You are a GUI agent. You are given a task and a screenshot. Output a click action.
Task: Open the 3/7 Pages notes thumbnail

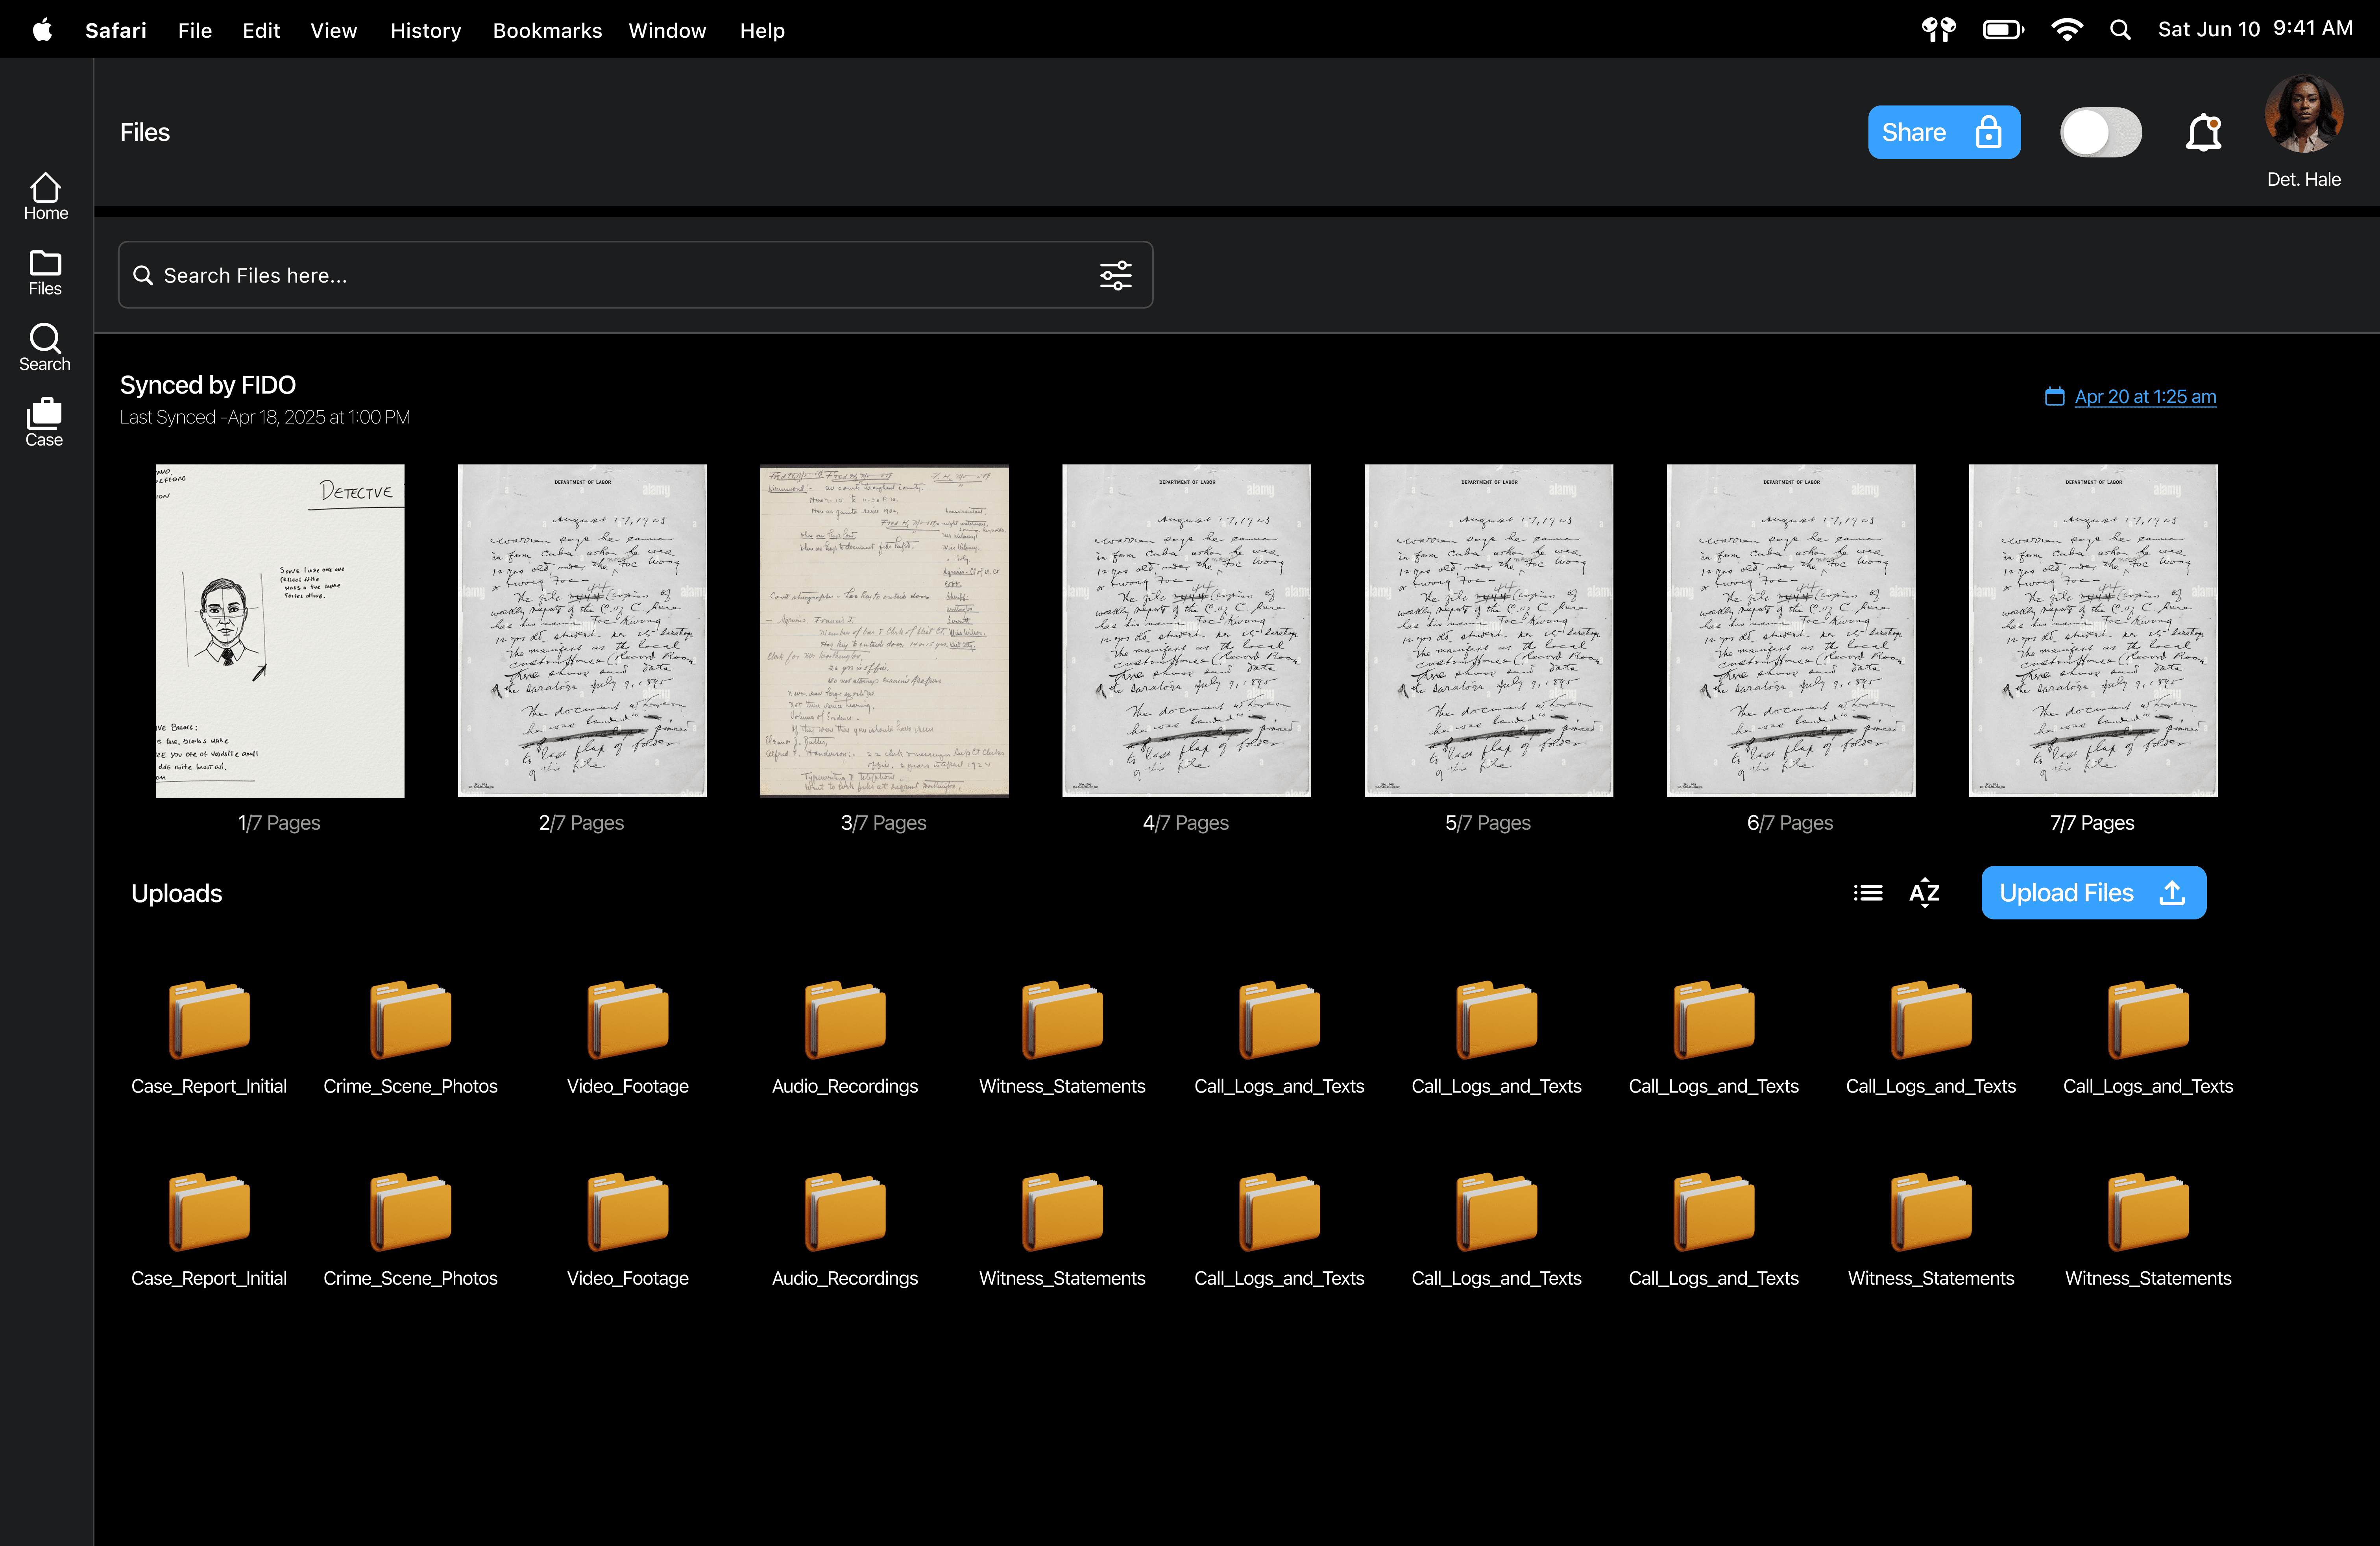(x=884, y=631)
